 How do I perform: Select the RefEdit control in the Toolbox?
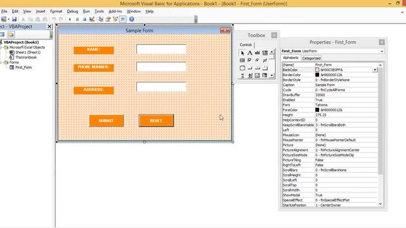pyautogui.click(x=265, y=75)
